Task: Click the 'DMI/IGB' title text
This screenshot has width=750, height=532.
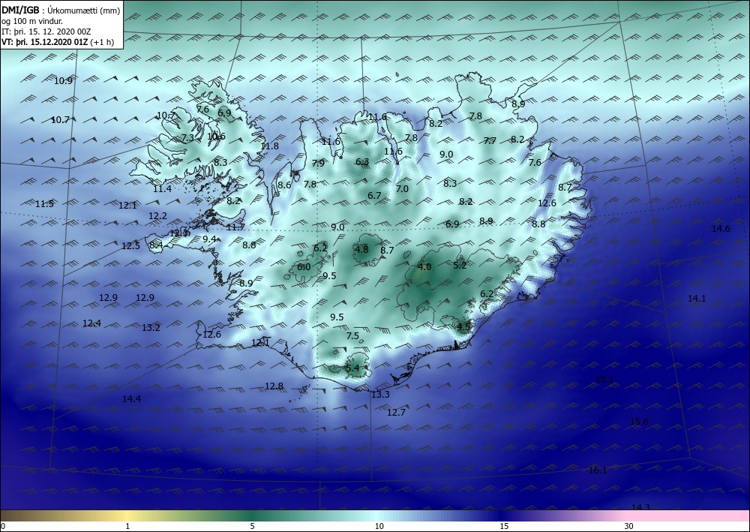Action: point(20,8)
